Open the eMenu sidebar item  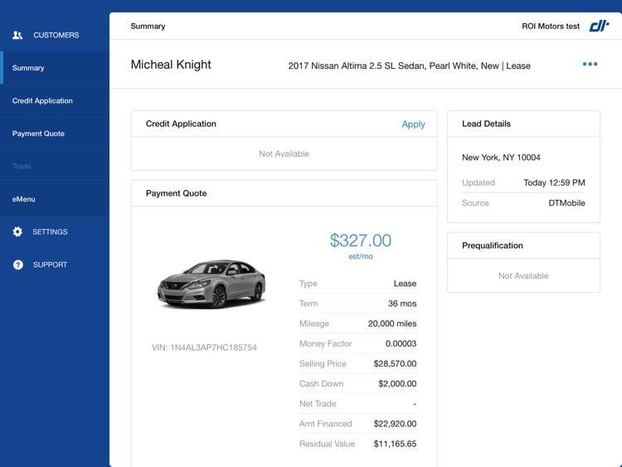[55, 199]
